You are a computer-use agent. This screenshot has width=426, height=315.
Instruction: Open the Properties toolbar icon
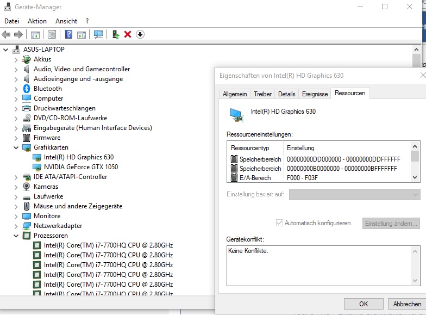pyautogui.click(x=52, y=35)
